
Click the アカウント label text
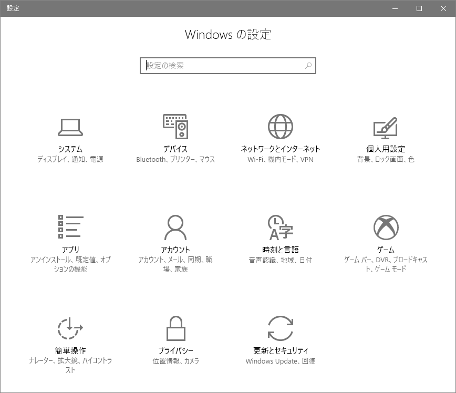pos(175,250)
